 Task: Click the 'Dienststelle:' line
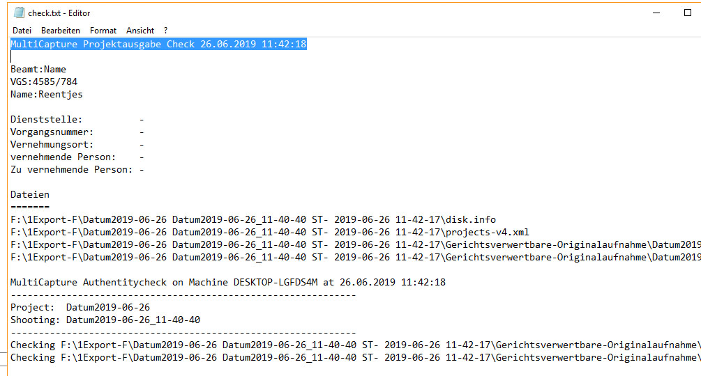(x=77, y=119)
